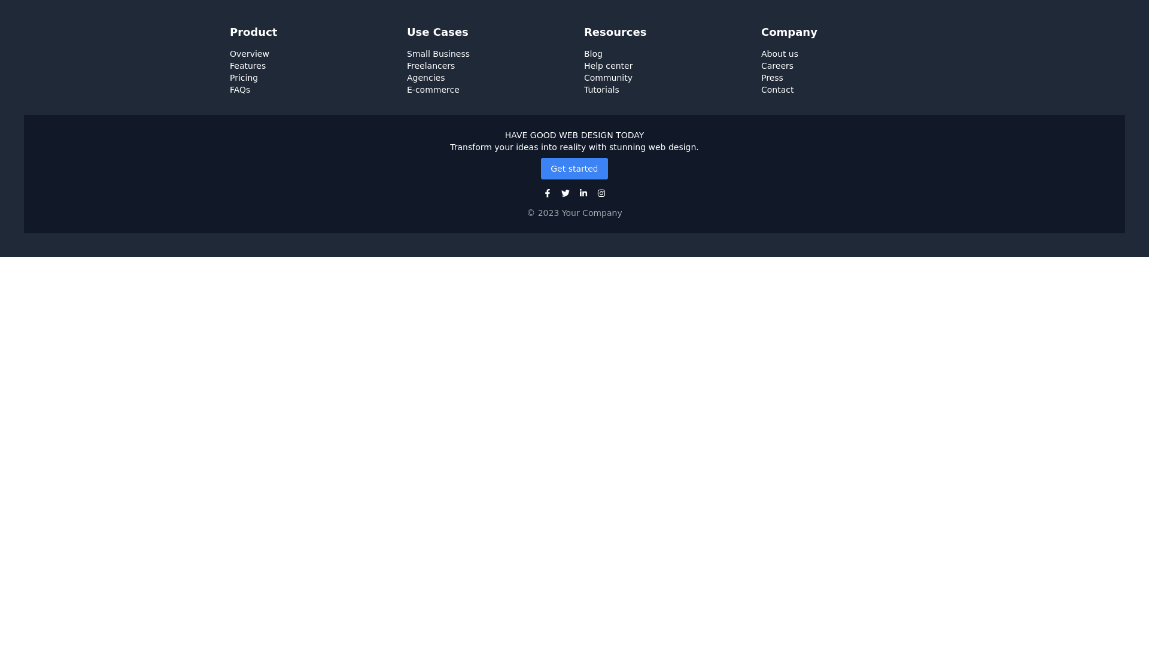Open the Tutorials link

tap(601, 90)
